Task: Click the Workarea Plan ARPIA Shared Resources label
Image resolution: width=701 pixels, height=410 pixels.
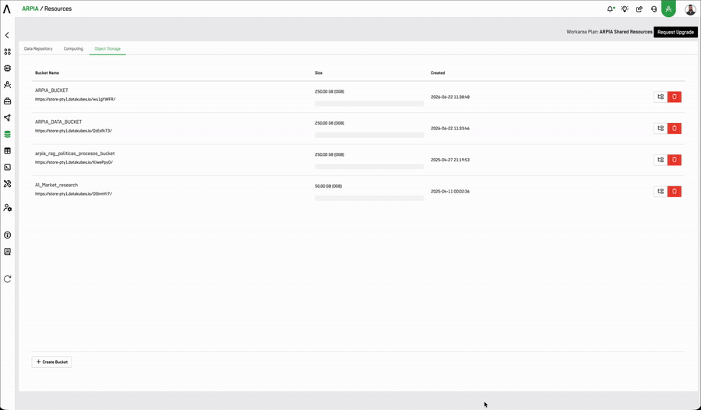Action: click(609, 32)
